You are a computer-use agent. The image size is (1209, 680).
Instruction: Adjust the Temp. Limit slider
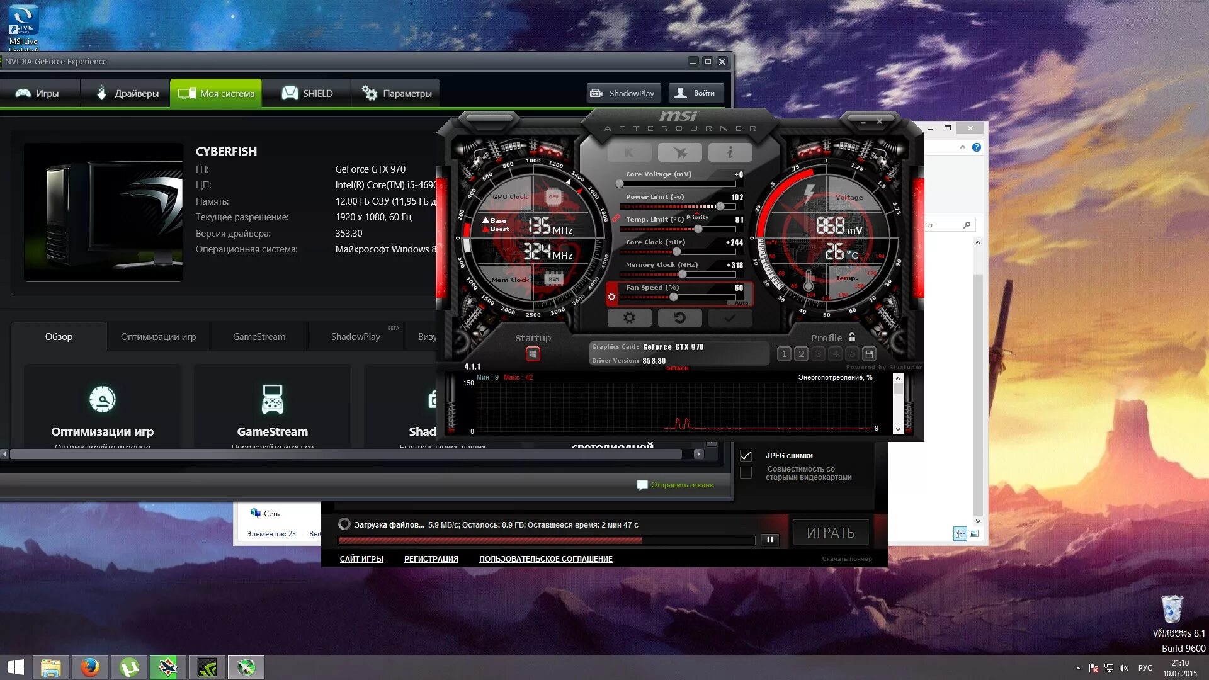point(677,229)
